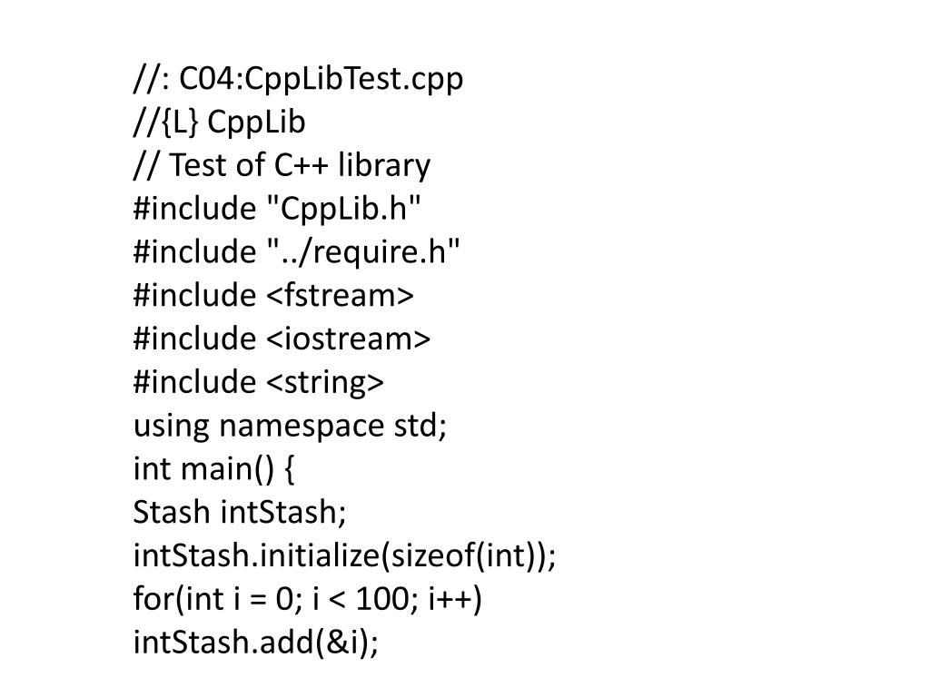Click the comment line C04:CppLibTest.cpp
Image resolution: width=930 pixels, height=697 pixels.
298,80
